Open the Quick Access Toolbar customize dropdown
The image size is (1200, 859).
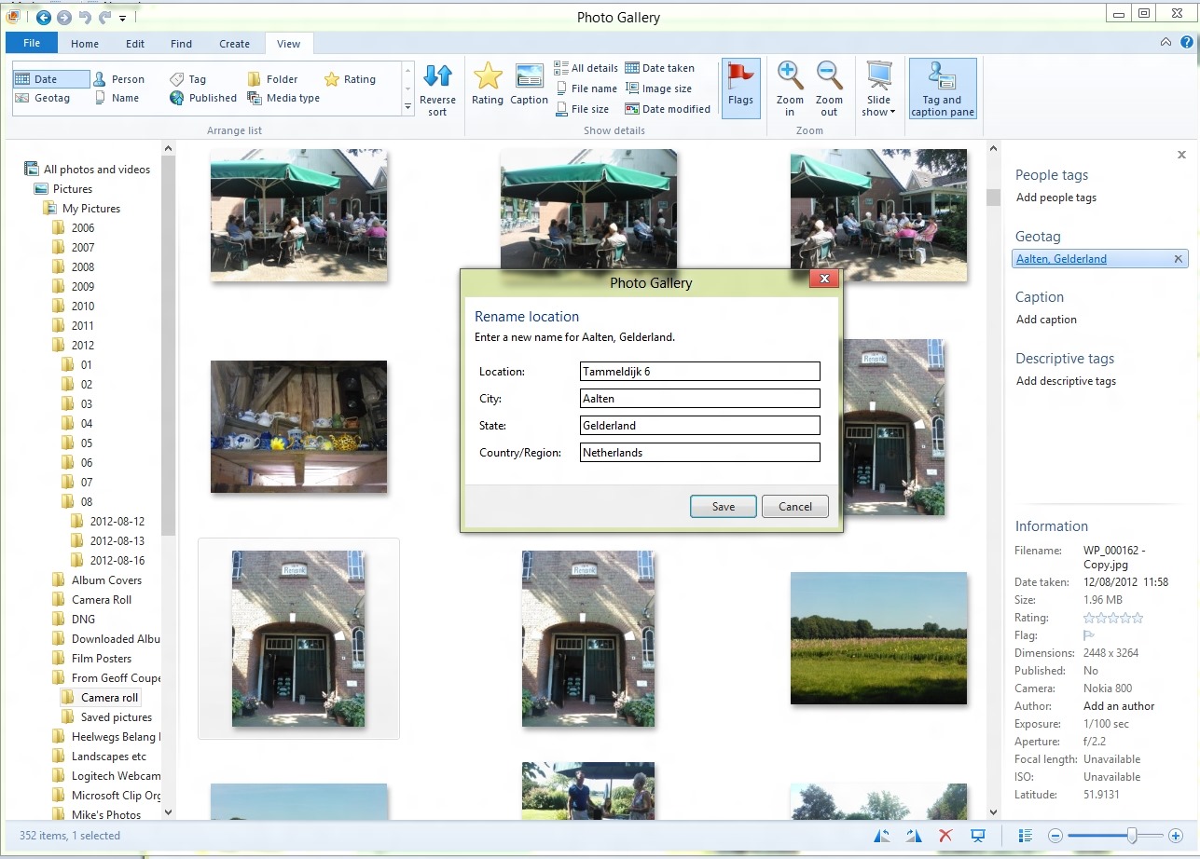coord(123,18)
